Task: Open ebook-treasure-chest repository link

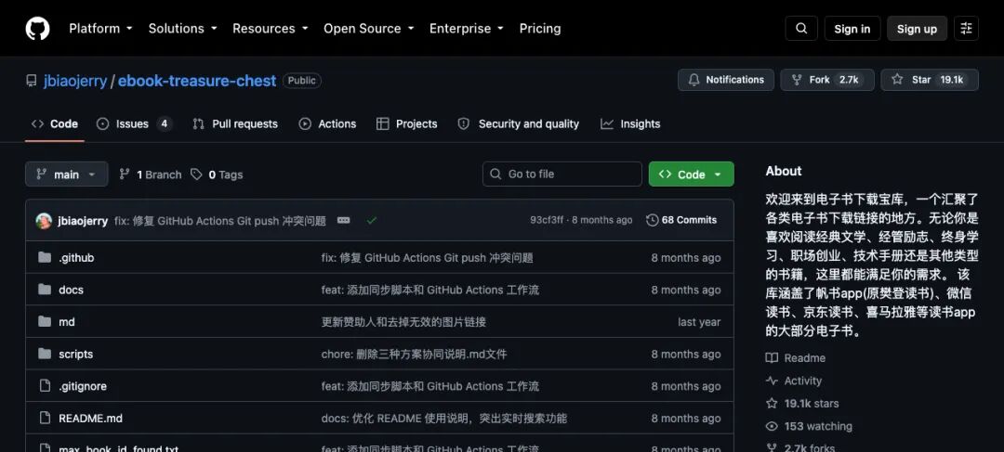Action: [197, 81]
